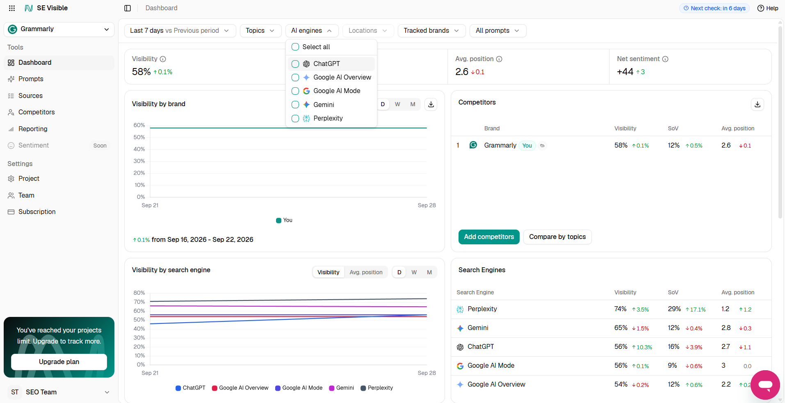The width and height of the screenshot is (785, 403).
Task: Click Compare by topics button
Action: click(x=557, y=237)
